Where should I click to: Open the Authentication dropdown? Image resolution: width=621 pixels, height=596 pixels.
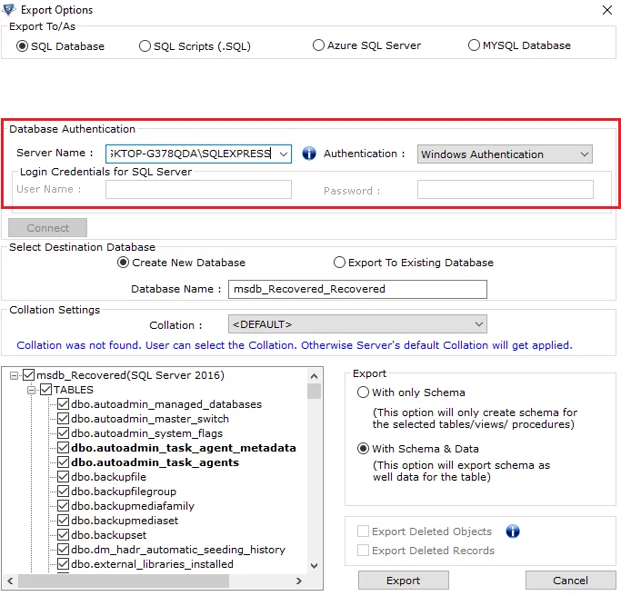pos(505,154)
